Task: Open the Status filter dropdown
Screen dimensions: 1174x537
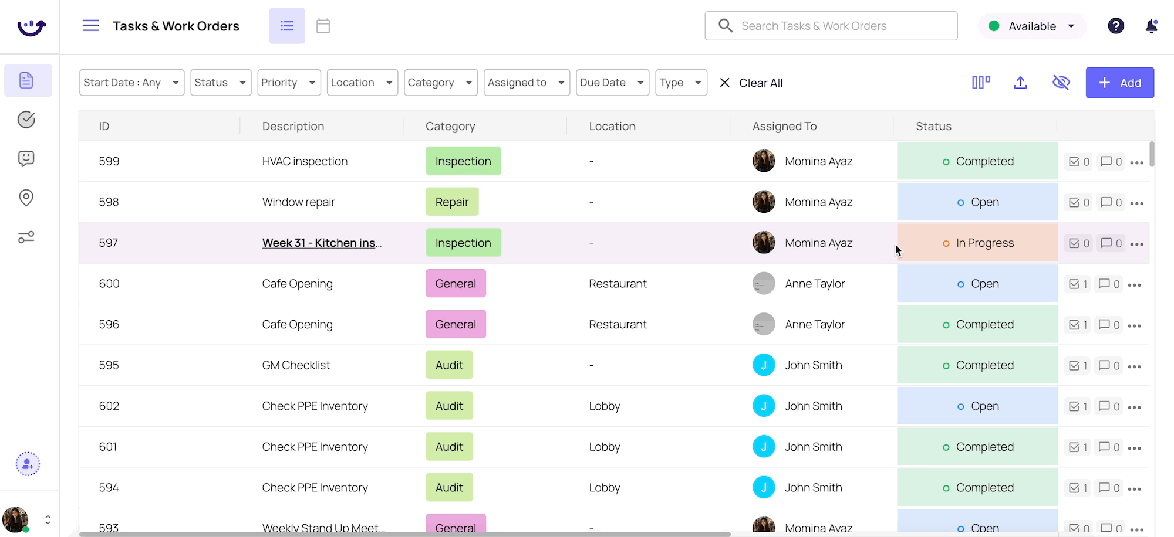Action: [221, 83]
